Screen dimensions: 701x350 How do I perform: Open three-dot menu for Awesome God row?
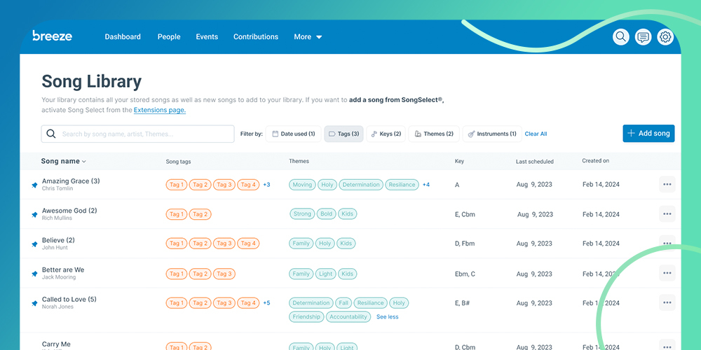[x=667, y=213]
